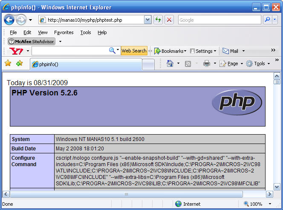Open the Favorites menu
This screenshot has width=283, height=210.
point(64,32)
